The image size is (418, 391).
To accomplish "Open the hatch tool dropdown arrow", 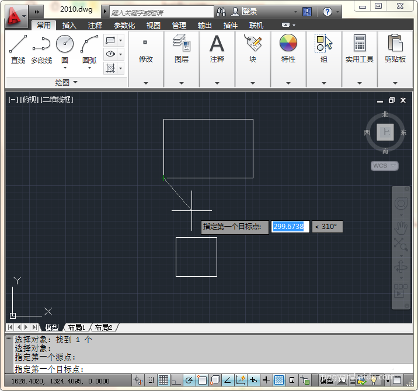I will tap(120, 68).
